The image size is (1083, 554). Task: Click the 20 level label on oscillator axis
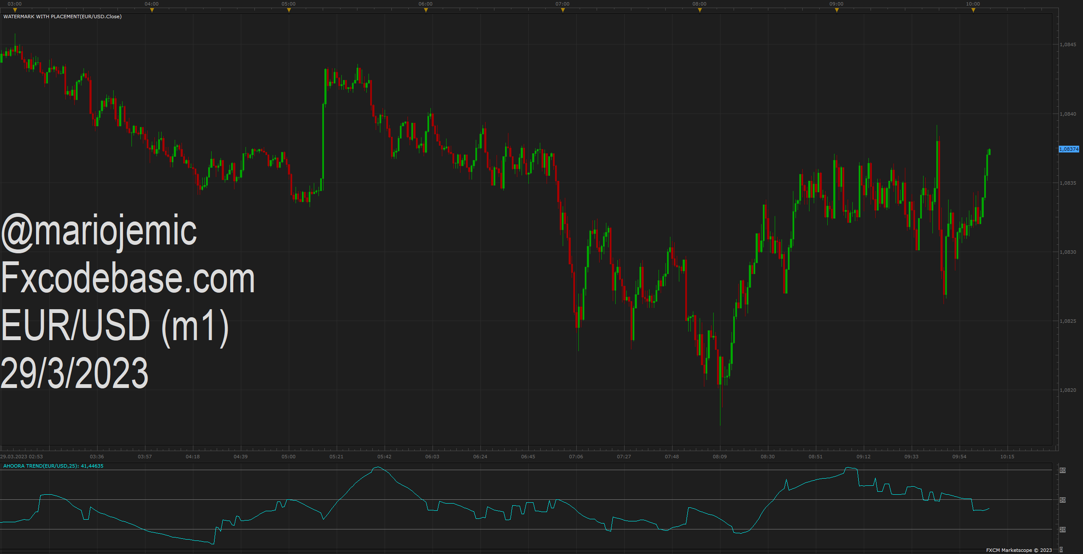[1063, 529]
